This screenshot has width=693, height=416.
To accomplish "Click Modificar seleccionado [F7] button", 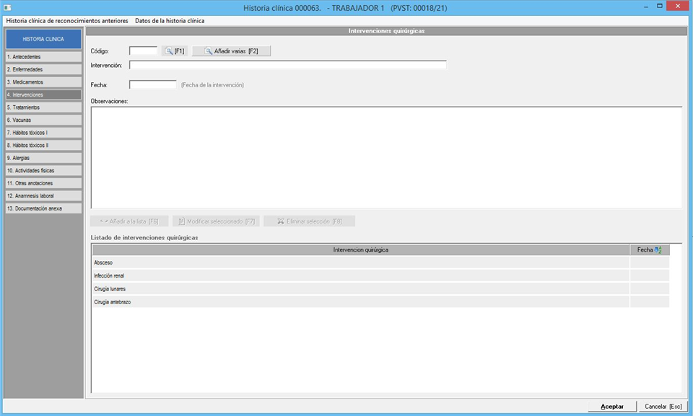I will [x=216, y=221].
